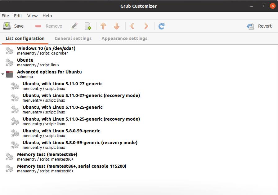278x195 pixels.
Task: Click the Save button label
Action: (x=19, y=26)
